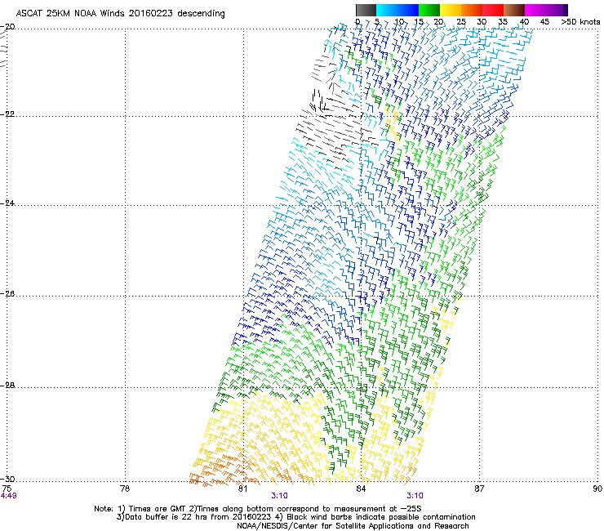604x531 pixels.
Task: Click the title 'ASCAT 25KM NOAA Winds 20160223 descending'
Action: tap(120, 14)
